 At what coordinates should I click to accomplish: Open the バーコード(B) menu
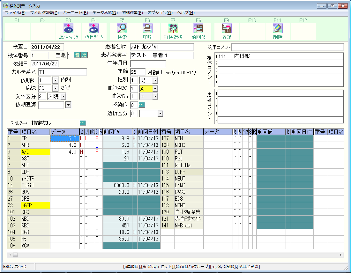click(x=75, y=13)
